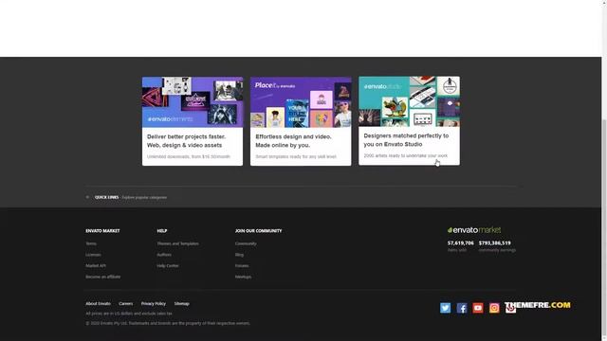
Task: Click the 57,619,706 items sold figure
Action: 461,242
